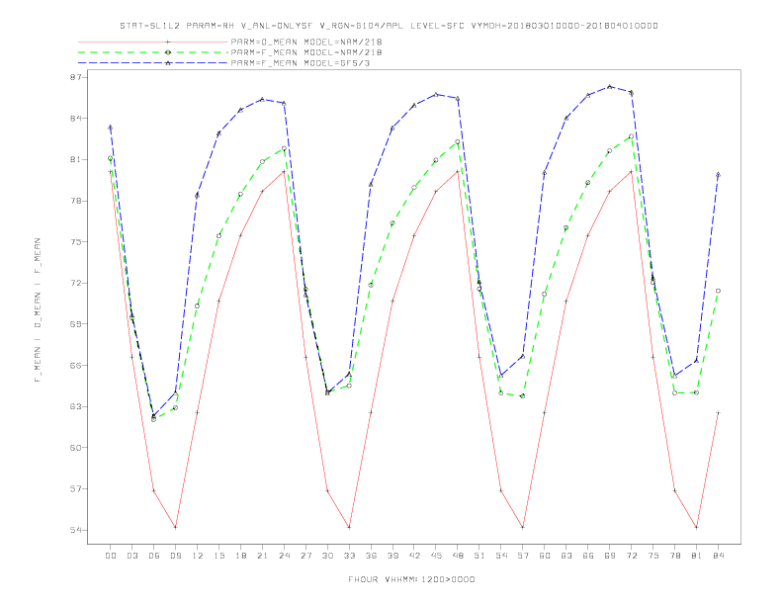Click x-axis tick label 03

click(x=131, y=556)
